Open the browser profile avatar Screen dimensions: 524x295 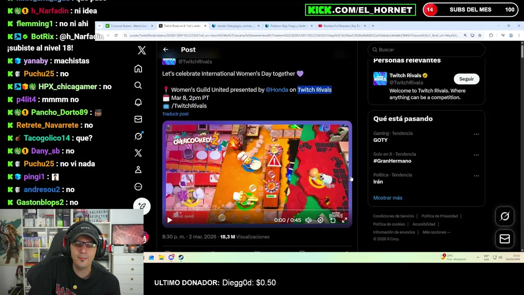click(x=511, y=36)
